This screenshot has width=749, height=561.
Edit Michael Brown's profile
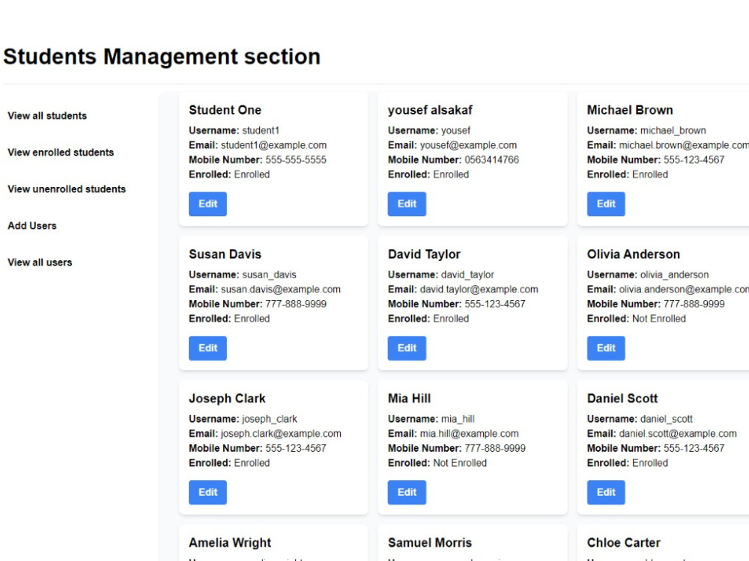[605, 203]
